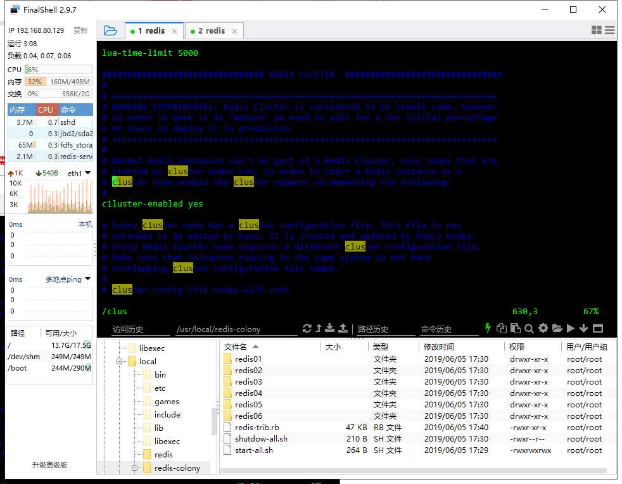Select the games folder in tree

(x=162, y=402)
